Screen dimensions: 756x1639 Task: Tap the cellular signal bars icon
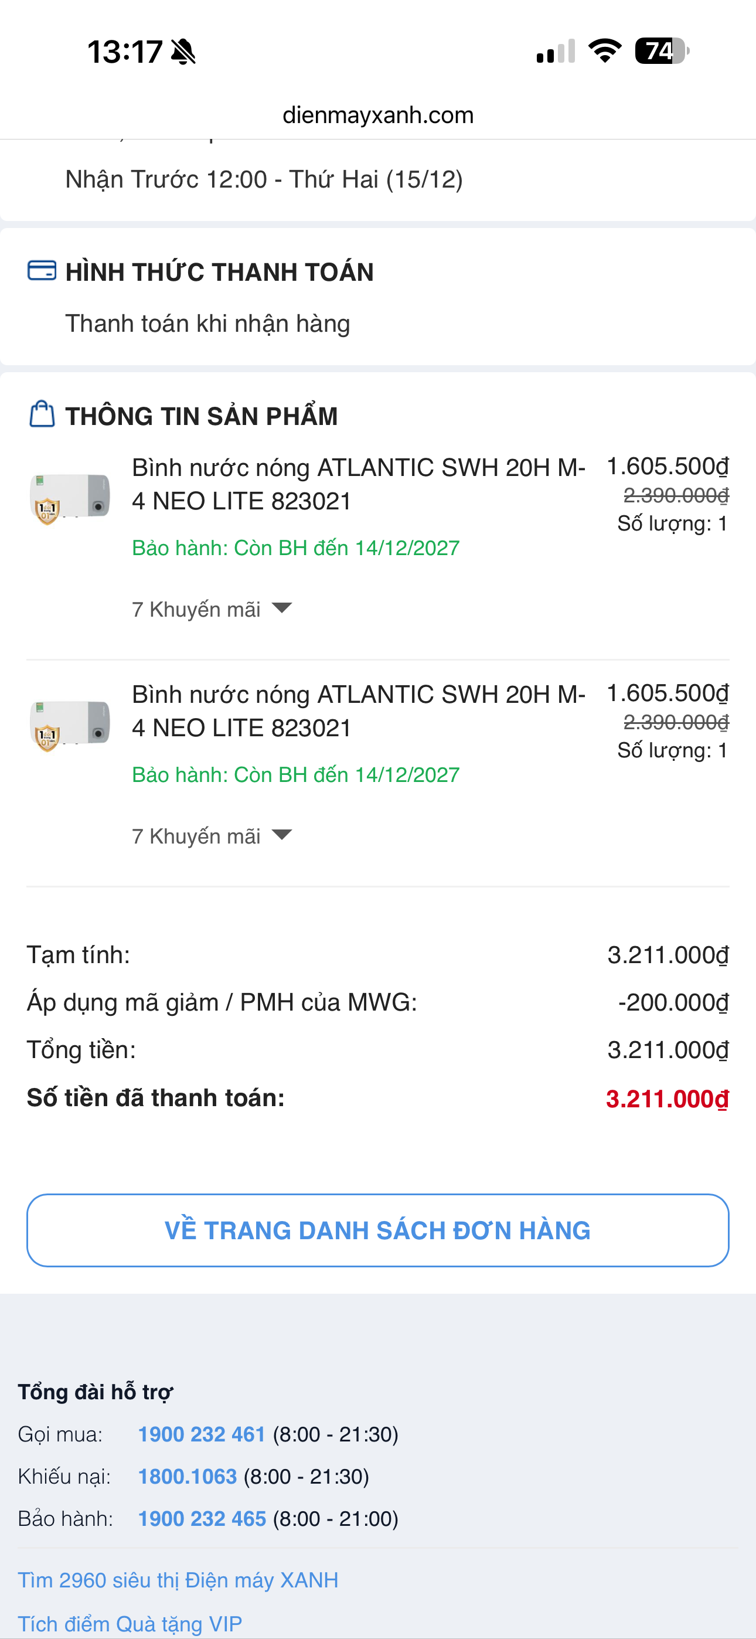[556, 52]
